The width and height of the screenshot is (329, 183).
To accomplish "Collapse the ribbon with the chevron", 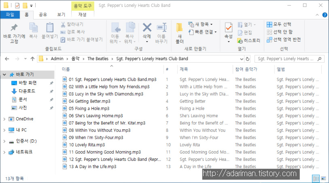I will [317, 15].
